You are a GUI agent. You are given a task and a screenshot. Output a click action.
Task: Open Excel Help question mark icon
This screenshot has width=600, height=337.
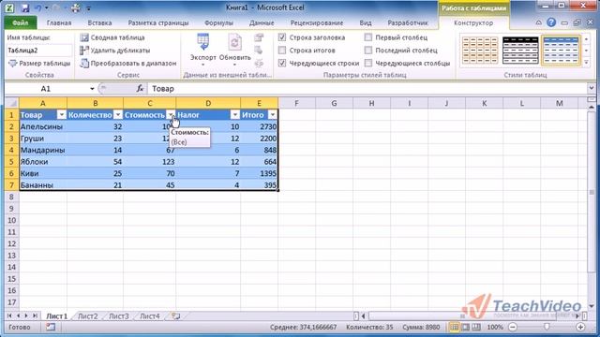(551, 22)
